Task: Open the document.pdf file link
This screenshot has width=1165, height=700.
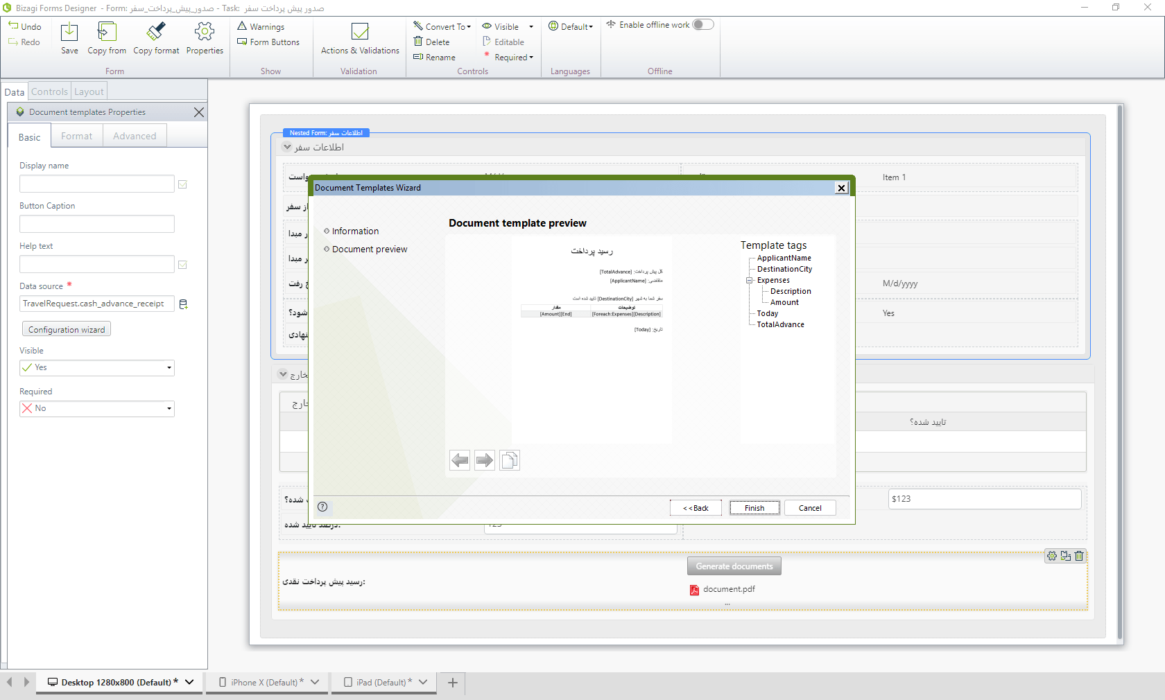Action: tap(722, 589)
